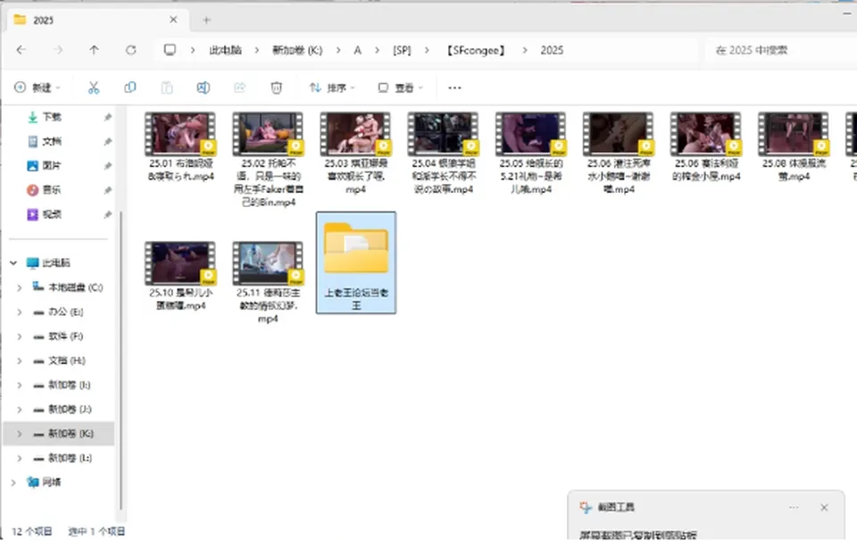857x541 pixels.
Task: Navigate to 【SFcongee】 in the breadcrumb
Action: click(x=476, y=50)
